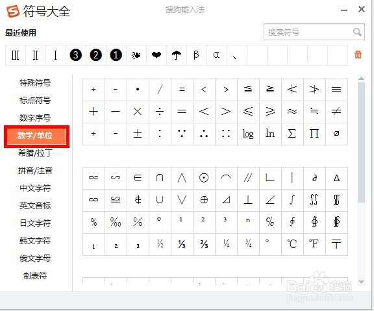Viewport: 374px width, 311px height.
Task: Switch to 拼音/注音 category
Action: tap(35, 171)
